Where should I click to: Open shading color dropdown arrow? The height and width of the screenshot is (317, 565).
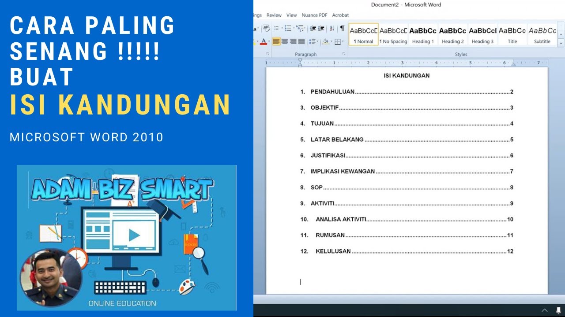(x=331, y=41)
